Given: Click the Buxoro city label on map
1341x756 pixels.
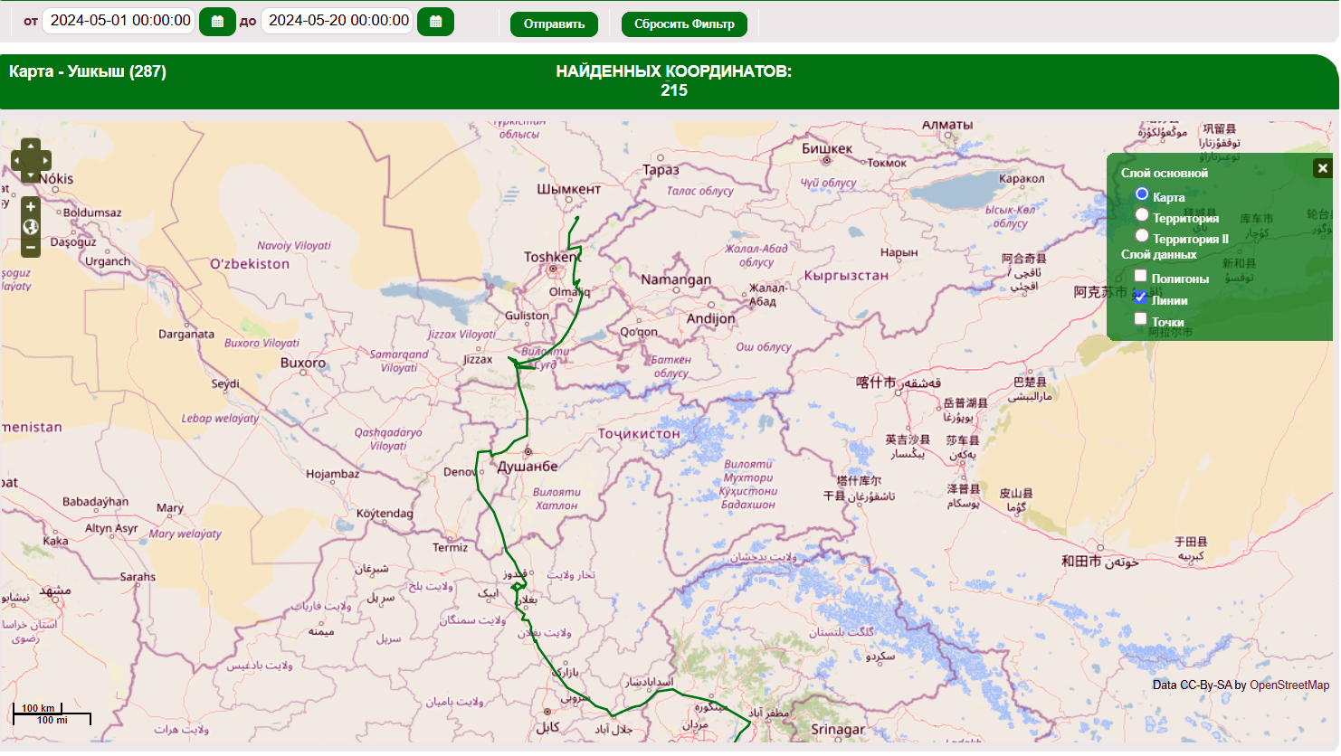Looking at the screenshot, I should click(x=303, y=363).
